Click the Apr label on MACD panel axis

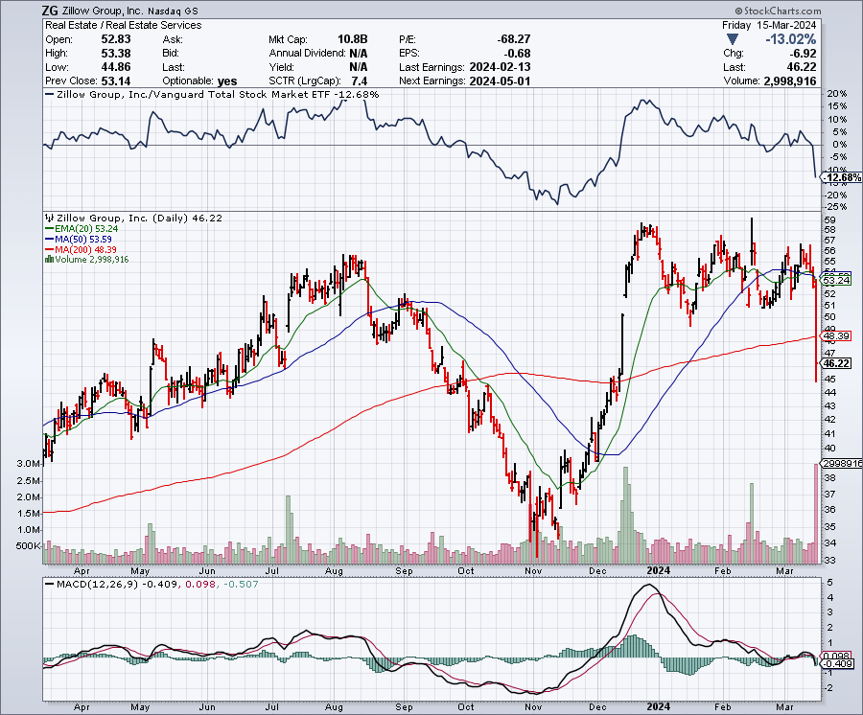point(82,707)
